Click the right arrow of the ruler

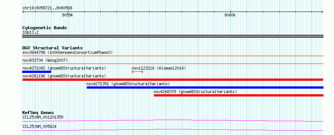pos(322,12)
